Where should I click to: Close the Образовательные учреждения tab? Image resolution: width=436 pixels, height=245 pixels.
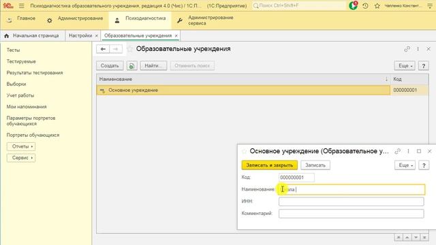176,36
